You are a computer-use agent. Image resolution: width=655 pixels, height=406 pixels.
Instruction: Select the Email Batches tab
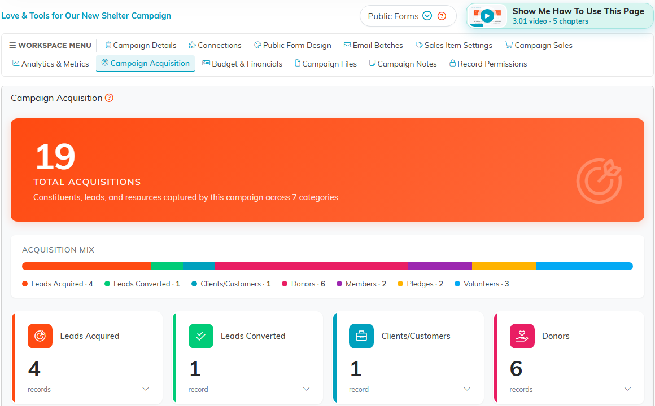[373, 45]
